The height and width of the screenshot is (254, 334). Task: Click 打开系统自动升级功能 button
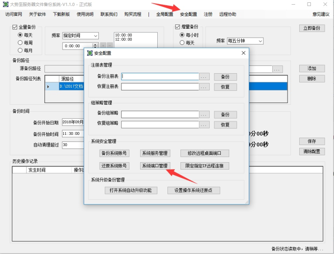[x=131, y=190]
